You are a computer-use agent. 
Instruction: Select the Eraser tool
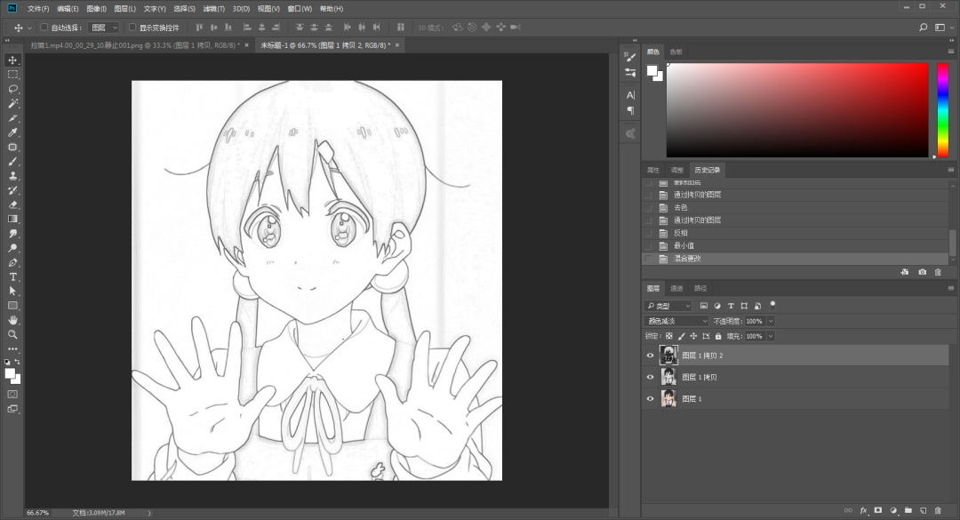click(12, 204)
